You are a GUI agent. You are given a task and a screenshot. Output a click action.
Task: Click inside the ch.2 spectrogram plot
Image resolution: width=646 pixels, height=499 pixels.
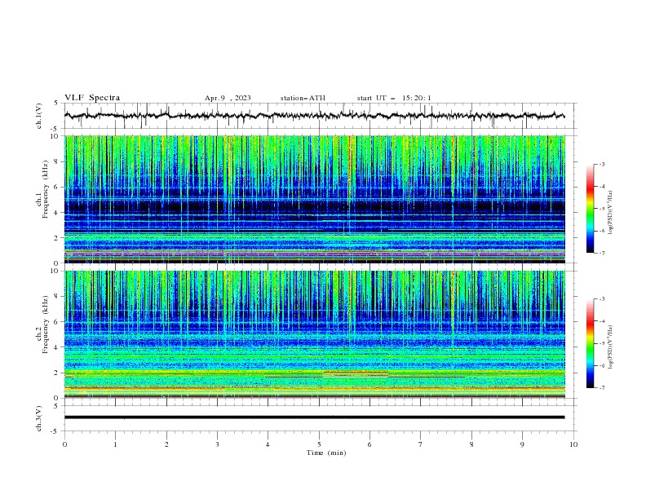(315, 334)
